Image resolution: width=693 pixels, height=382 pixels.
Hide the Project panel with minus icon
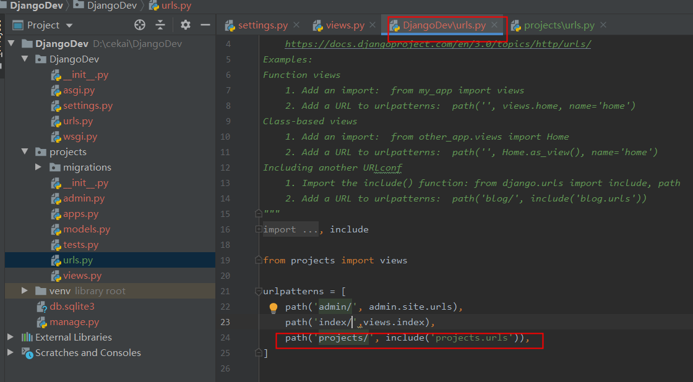pyautogui.click(x=205, y=25)
